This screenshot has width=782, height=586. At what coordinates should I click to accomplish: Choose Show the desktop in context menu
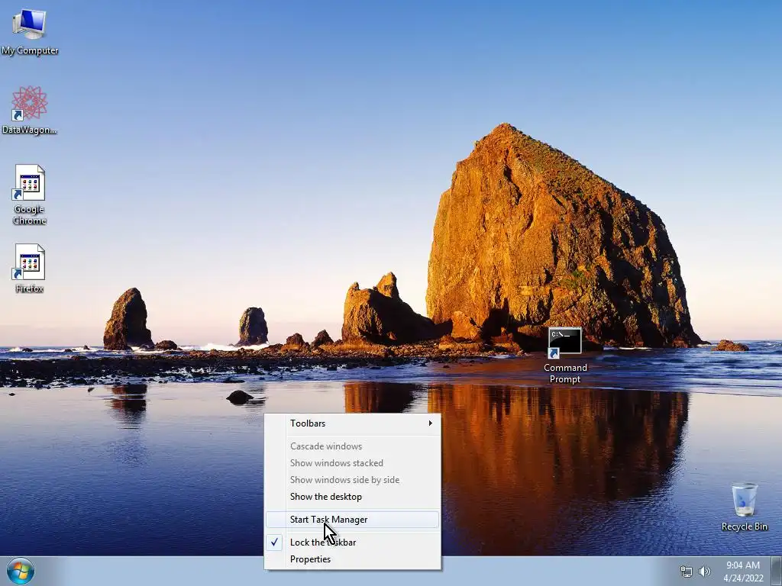pyautogui.click(x=353, y=496)
